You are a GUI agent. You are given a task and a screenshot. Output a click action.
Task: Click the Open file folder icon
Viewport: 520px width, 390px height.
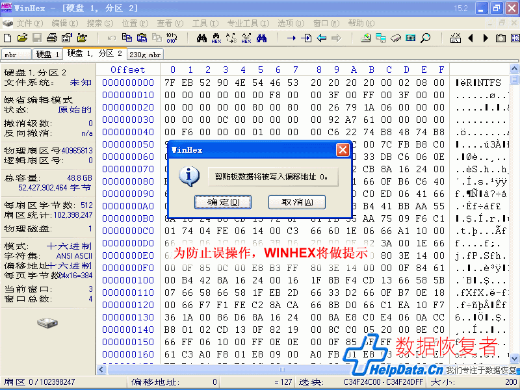pyautogui.click(x=22, y=38)
